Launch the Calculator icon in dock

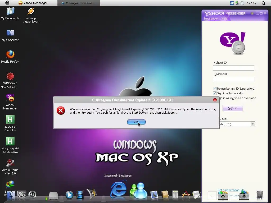[175, 195]
